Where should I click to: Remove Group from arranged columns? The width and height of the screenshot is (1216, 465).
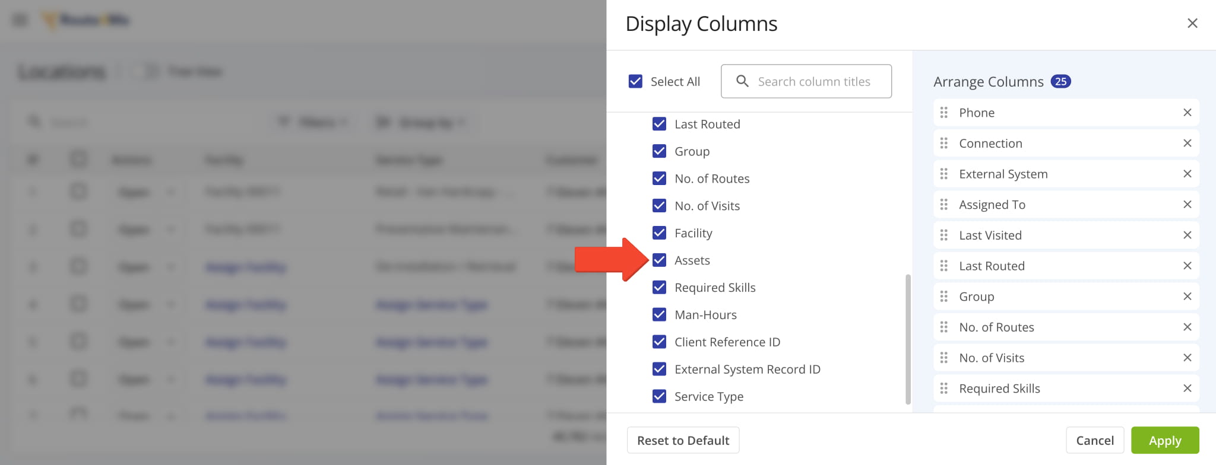[1187, 297]
